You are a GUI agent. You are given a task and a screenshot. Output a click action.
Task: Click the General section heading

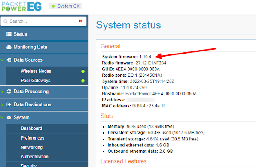tap(110, 46)
